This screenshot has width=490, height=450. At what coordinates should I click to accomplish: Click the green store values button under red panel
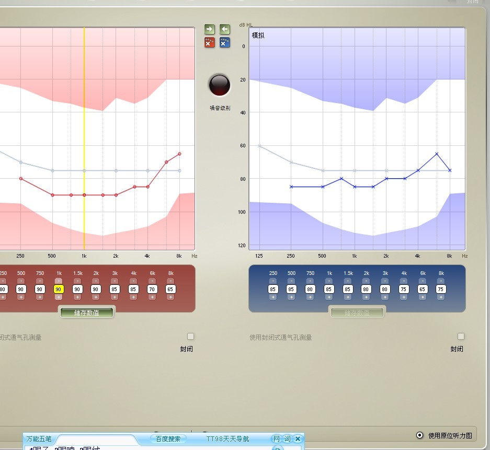pyautogui.click(x=87, y=313)
